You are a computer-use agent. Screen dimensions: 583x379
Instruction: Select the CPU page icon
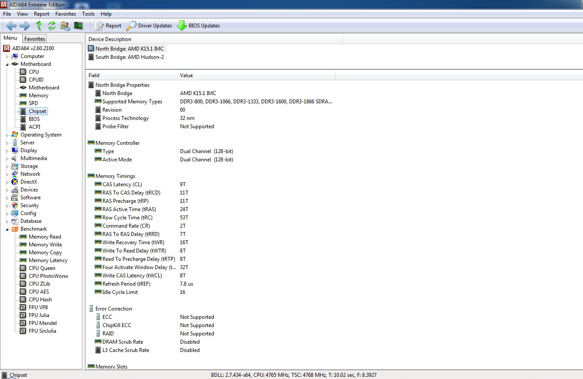(x=23, y=72)
